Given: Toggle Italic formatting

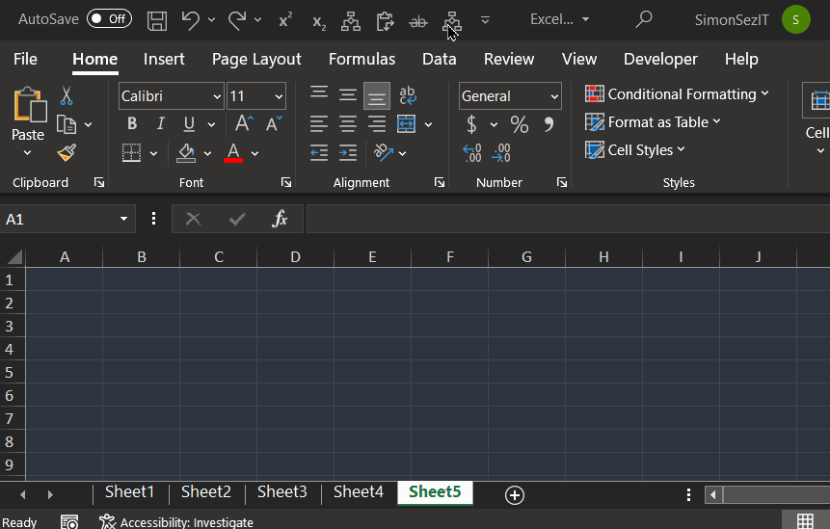Looking at the screenshot, I should (x=160, y=123).
